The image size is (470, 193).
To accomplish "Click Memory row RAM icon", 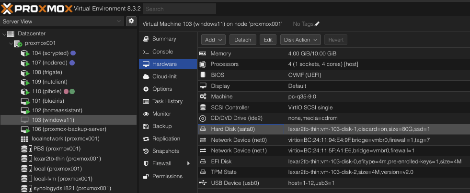I will click(x=203, y=54).
